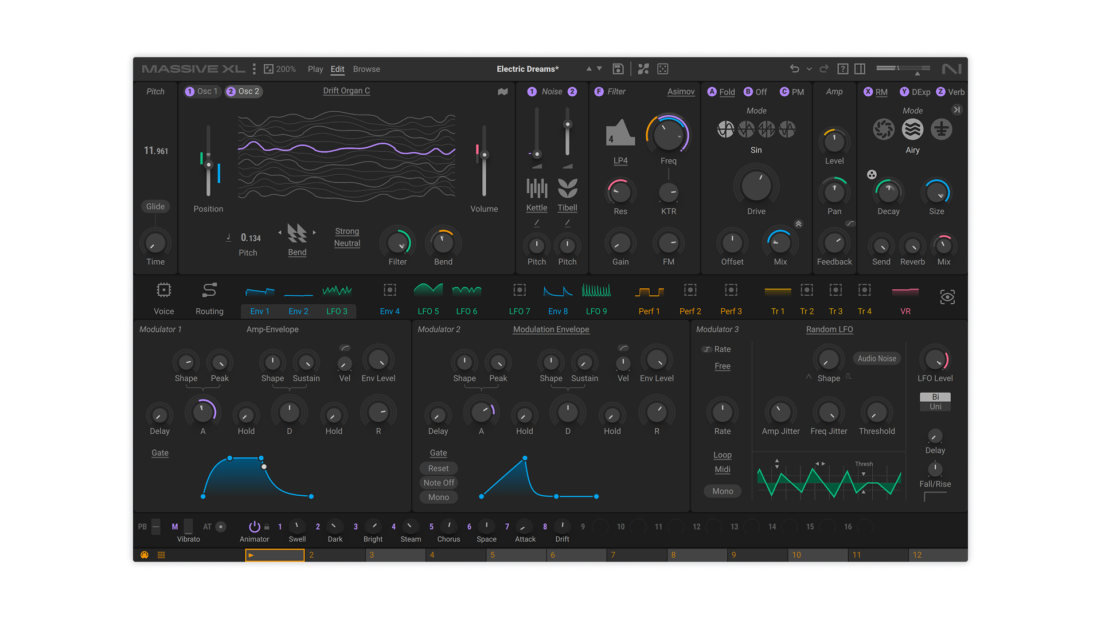Image resolution: width=1101 pixels, height=619 pixels.
Task: Click the Loop option in Modulator 3
Action: click(723, 455)
